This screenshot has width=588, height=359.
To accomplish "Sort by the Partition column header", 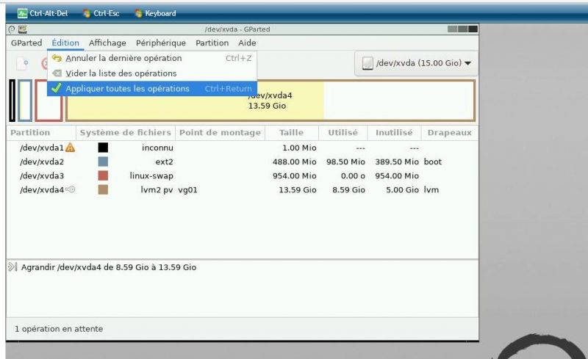I will [41, 133].
